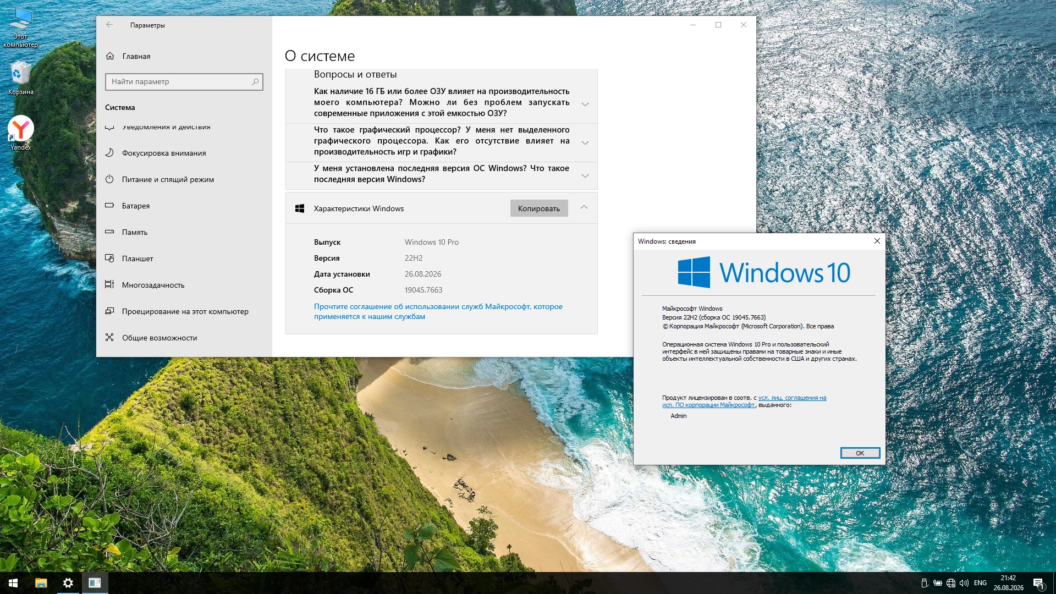Click the Сборка ОС value 19045.7663 in Settings
Image resolution: width=1056 pixels, height=594 pixels.
pos(424,290)
